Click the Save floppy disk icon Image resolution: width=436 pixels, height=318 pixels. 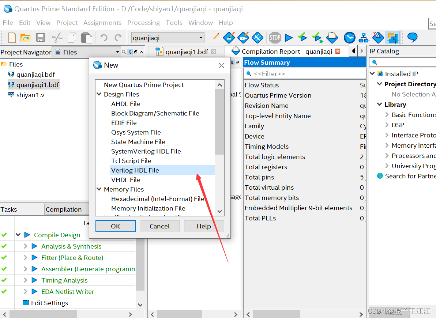[x=40, y=38]
